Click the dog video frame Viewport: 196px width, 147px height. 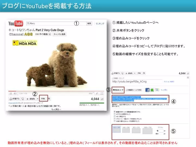56,64
